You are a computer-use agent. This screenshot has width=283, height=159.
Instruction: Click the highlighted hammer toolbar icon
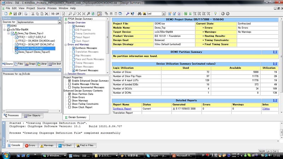[99, 14]
